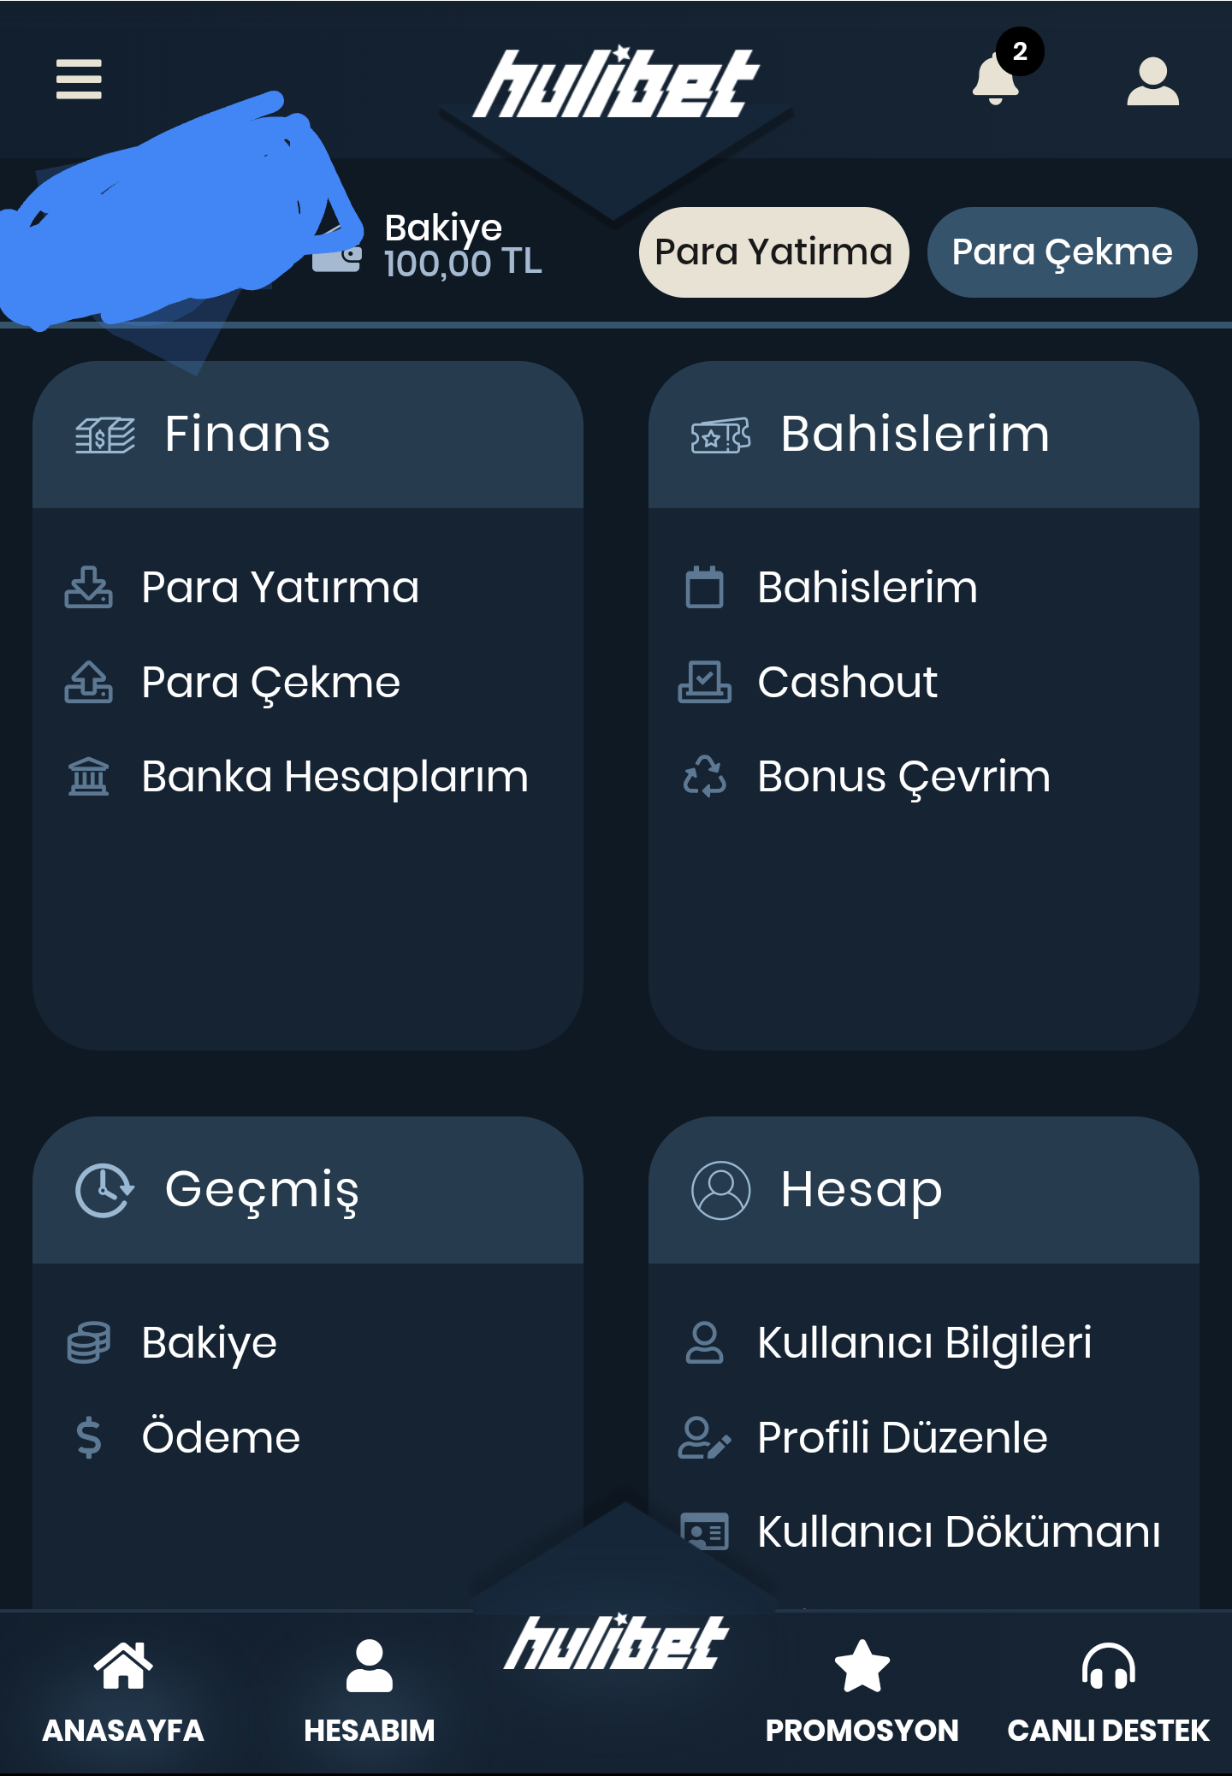Select Profili Düzenle option

[902, 1437]
